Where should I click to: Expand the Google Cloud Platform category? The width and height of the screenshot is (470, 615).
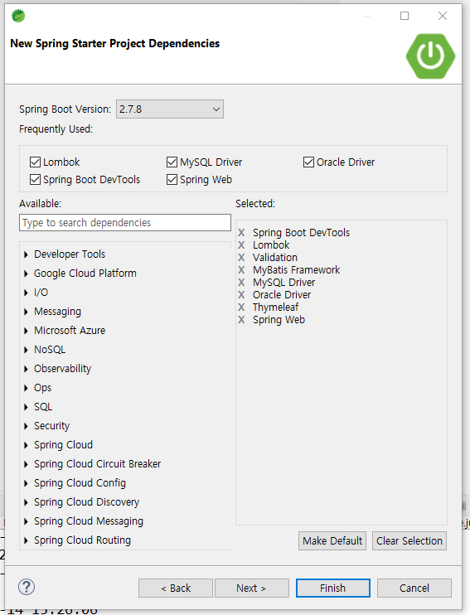[x=26, y=274]
